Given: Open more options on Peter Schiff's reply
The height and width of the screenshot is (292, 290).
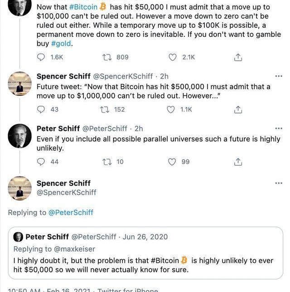Looking at the screenshot, I should [x=279, y=128].
